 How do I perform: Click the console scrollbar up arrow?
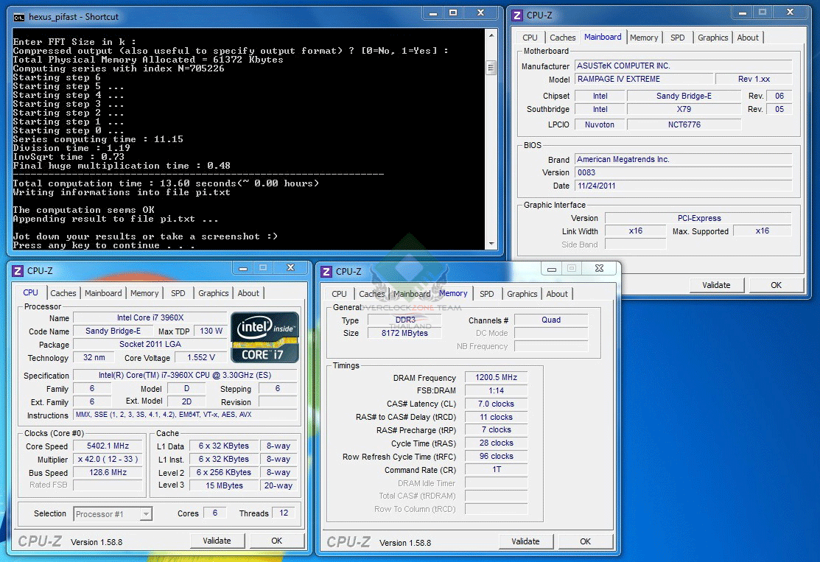[491, 35]
